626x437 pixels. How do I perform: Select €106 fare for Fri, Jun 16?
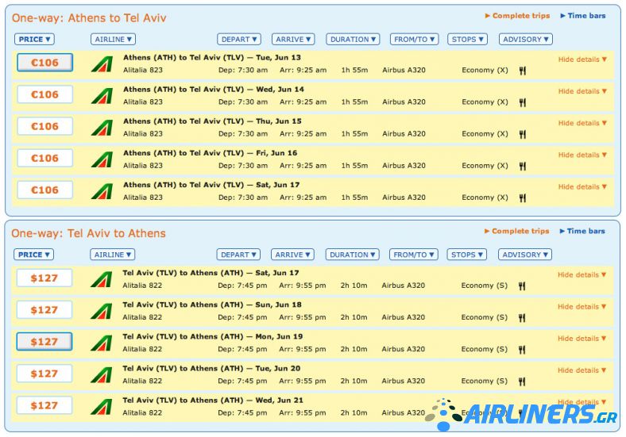[x=45, y=159]
